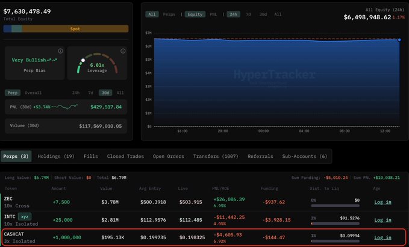Screen dimensions: 409x247
Task: Set stats period to 24h
Action: coord(76,93)
